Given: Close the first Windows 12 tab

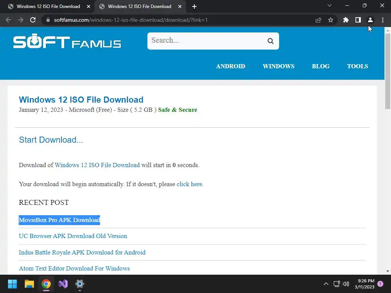Looking at the screenshot, I should [89, 6].
